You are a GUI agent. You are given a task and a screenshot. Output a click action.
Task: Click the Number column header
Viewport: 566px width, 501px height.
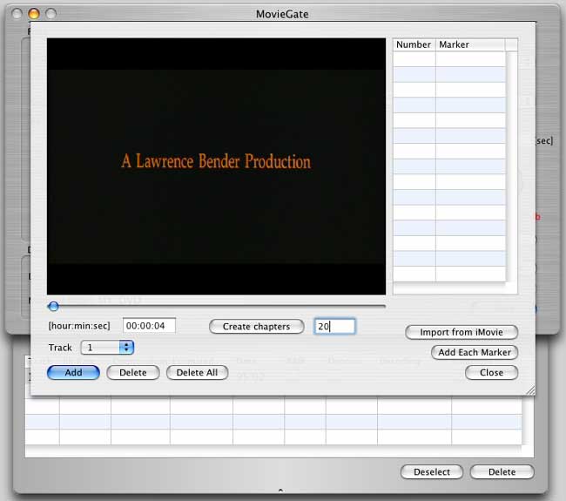coord(414,44)
